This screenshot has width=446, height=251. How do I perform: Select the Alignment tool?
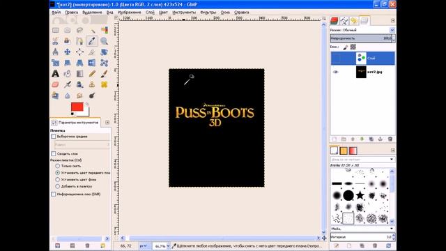[x=79, y=52]
